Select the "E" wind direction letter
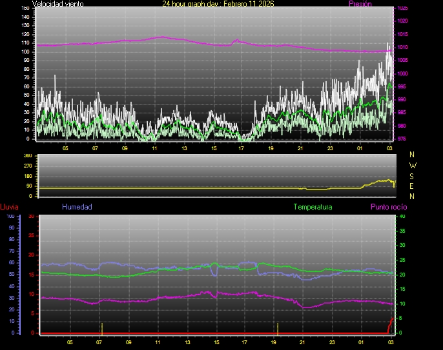The width and height of the screenshot is (443, 350). point(413,186)
